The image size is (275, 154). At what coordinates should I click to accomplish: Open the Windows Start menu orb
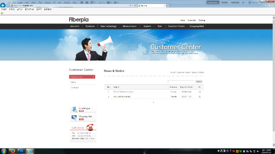point(4,151)
